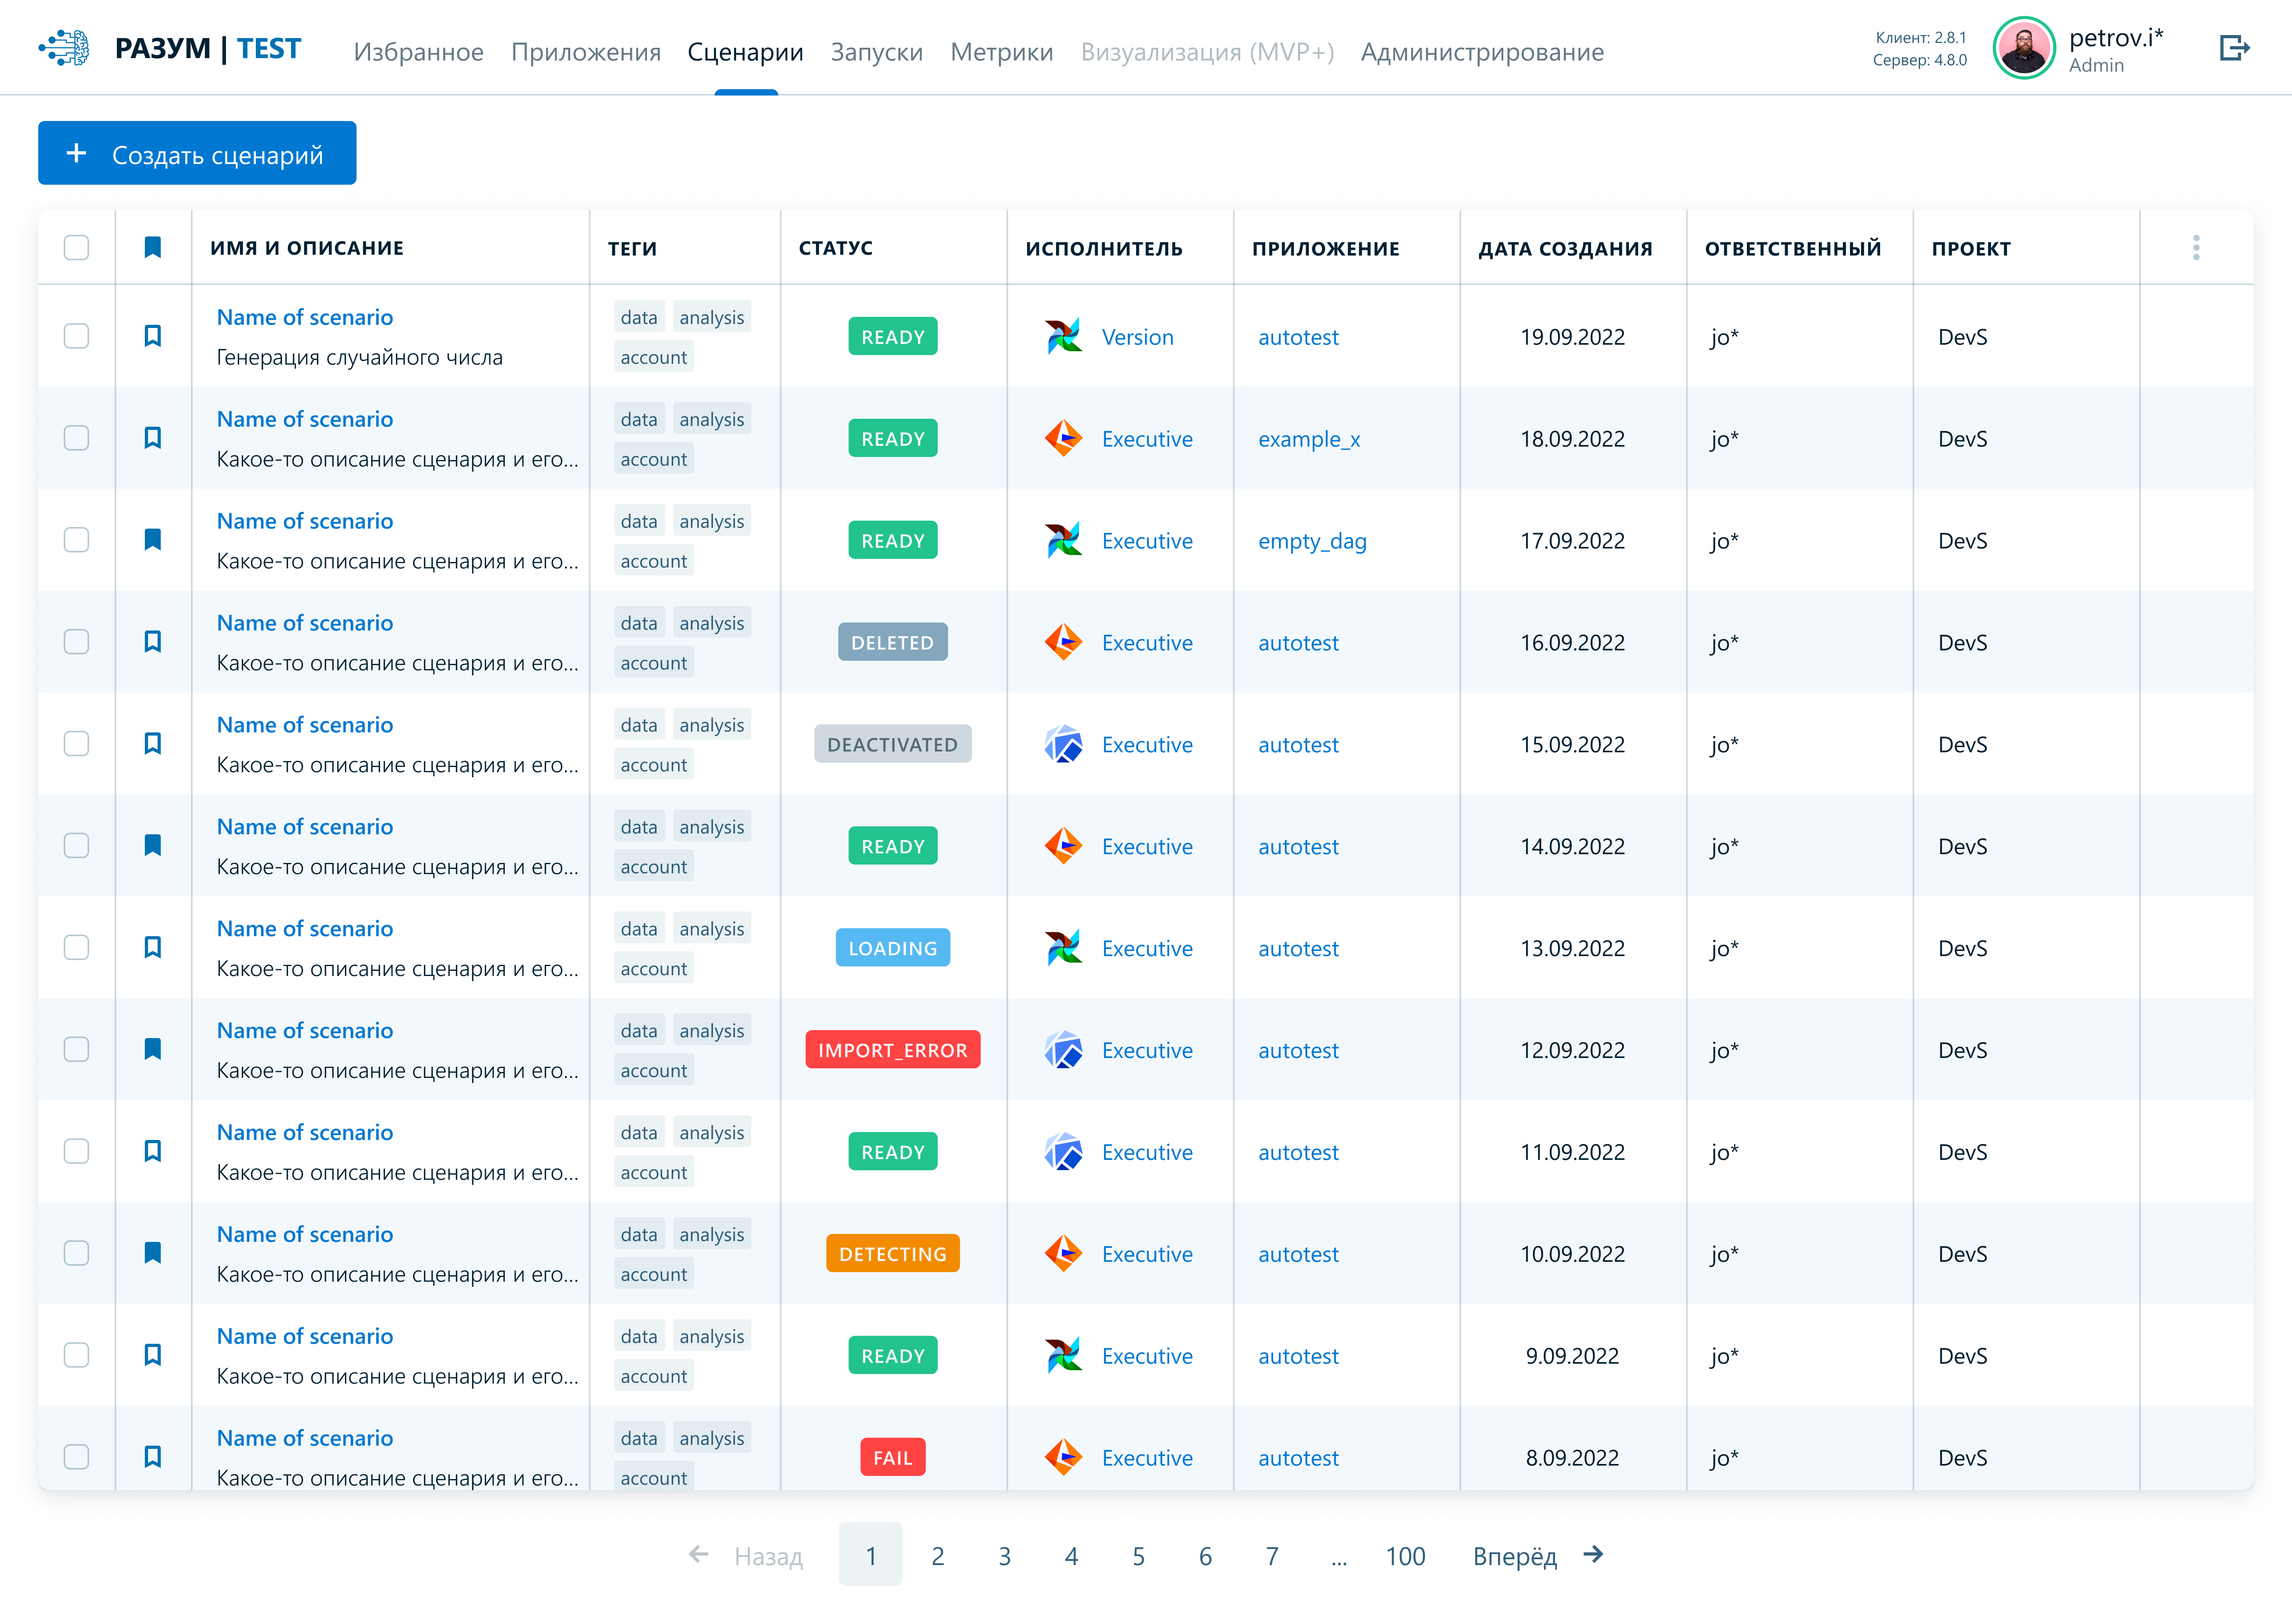
Task: Toggle bookmark on the 19.09.2022 scenario row
Action: [153, 336]
